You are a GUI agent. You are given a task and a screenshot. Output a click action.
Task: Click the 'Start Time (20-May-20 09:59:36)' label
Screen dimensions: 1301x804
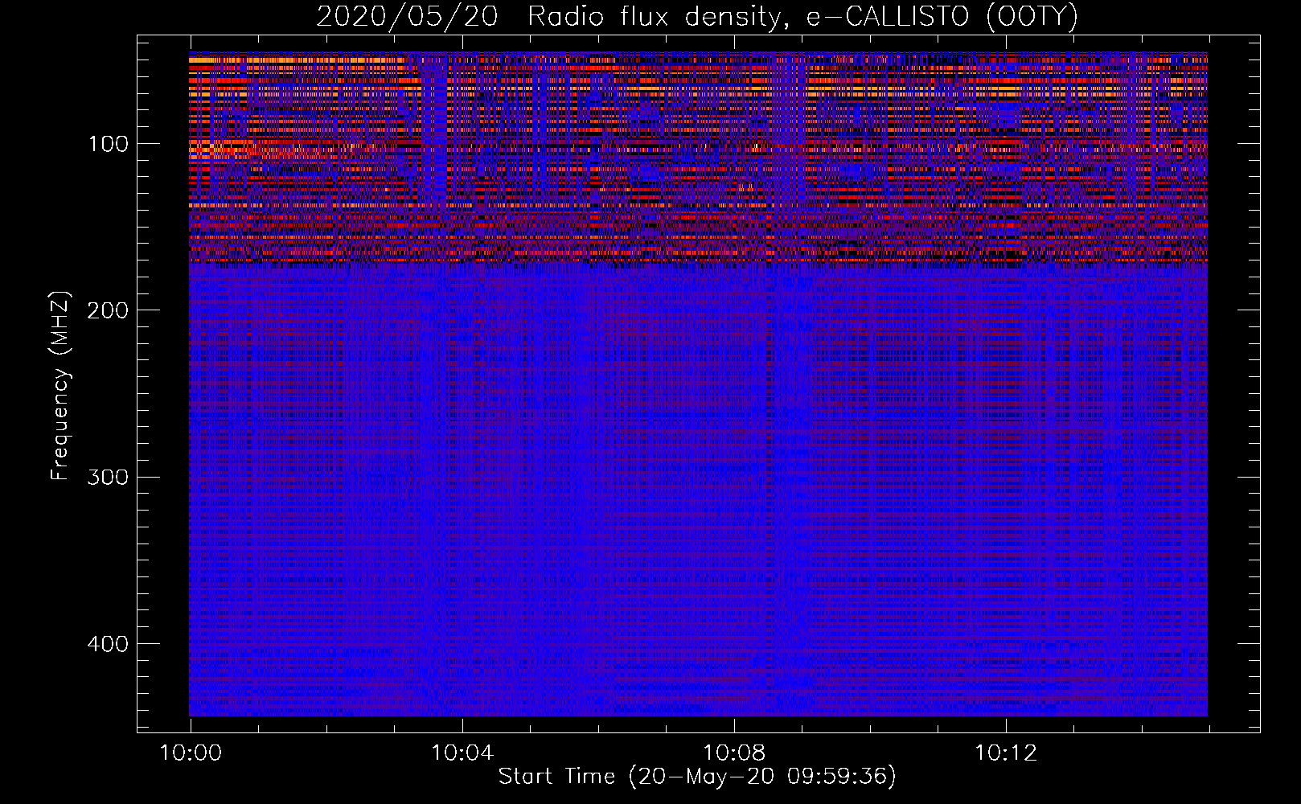click(x=697, y=777)
